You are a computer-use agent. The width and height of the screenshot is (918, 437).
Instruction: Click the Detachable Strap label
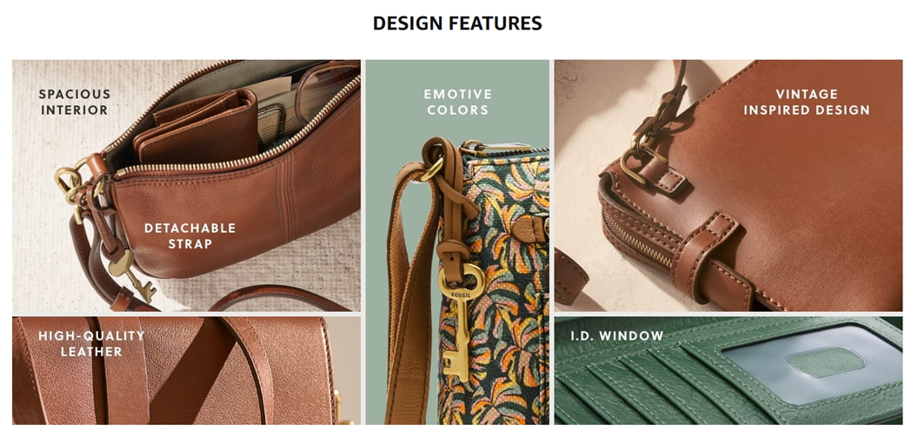click(x=190, y=235)
